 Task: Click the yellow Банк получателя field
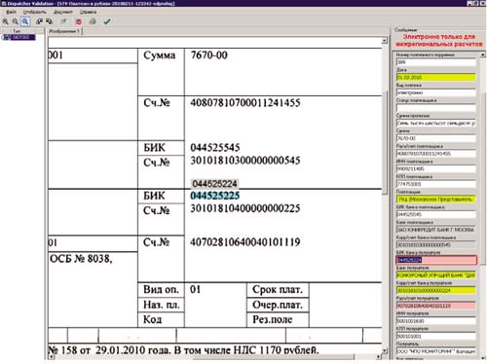pos(435,275)
